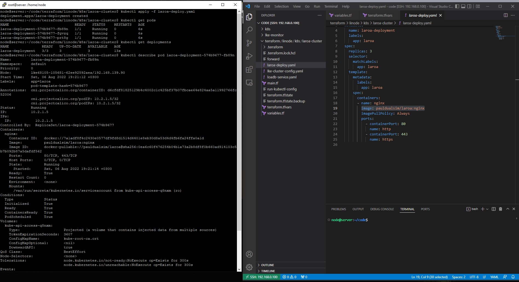The width and height of the screenshot is (519, 282).
Task: Open Source Control view
Action: 249,43
